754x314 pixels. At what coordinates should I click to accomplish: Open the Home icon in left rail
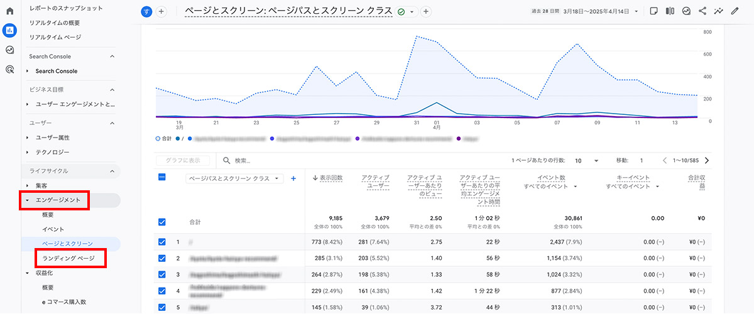point(9,11)
